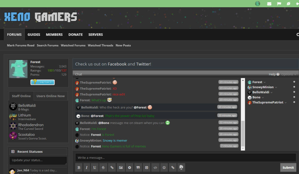
Task: Click the Recent Statuses header icon
Action: click(x=13, y=151)
